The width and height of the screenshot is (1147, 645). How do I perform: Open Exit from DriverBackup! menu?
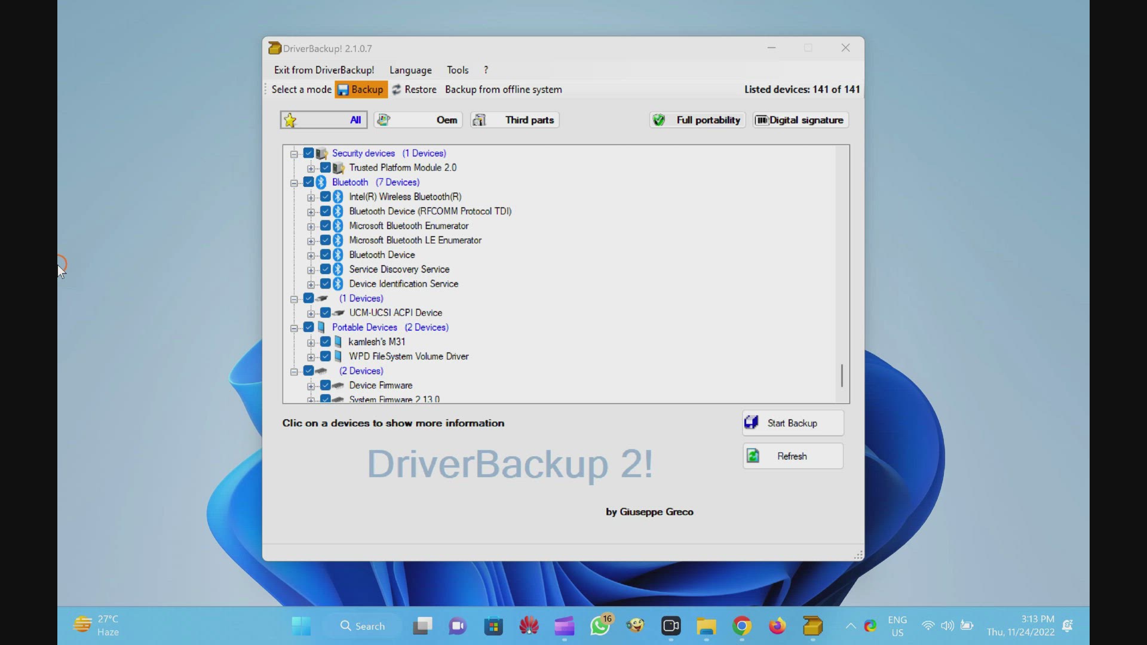tap(324, 70)
